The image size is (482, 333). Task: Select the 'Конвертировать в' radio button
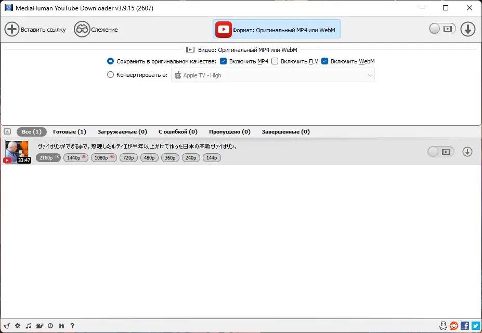click(x=110, y=75)
